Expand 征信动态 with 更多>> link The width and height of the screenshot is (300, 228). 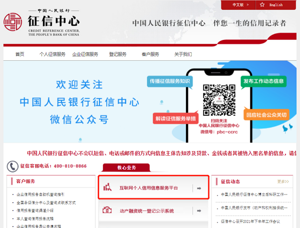coord(283,182)
